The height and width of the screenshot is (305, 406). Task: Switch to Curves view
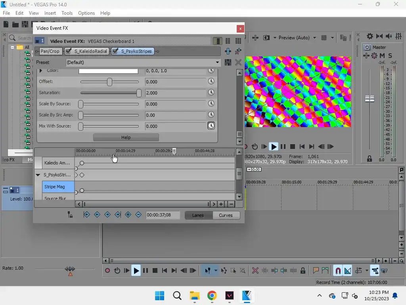click(226, 215)
